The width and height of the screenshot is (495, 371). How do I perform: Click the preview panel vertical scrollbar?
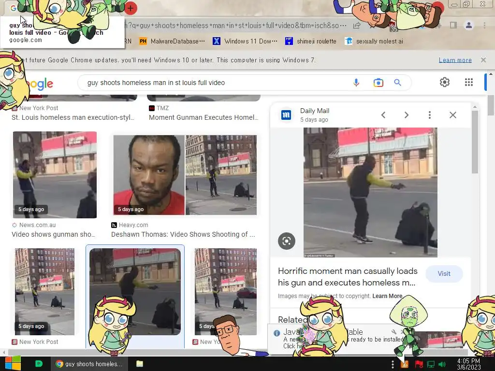pyautogui.click(x=475, y=142)
